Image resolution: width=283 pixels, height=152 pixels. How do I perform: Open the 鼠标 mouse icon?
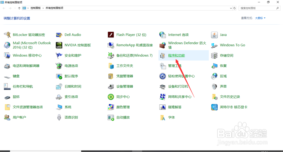click(7, 97)
